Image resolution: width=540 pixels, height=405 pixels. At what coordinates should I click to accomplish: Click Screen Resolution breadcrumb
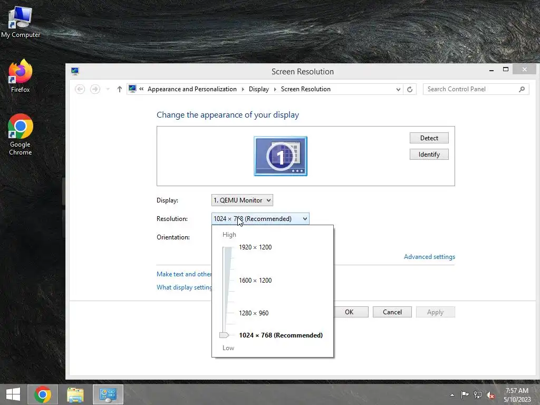click(306, 89)
